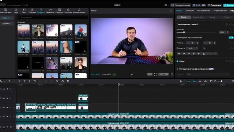Click the player aspect ratio button
The width and height of the screenshot is (234, 132).
pyautogui.click(x=163, y=74)
